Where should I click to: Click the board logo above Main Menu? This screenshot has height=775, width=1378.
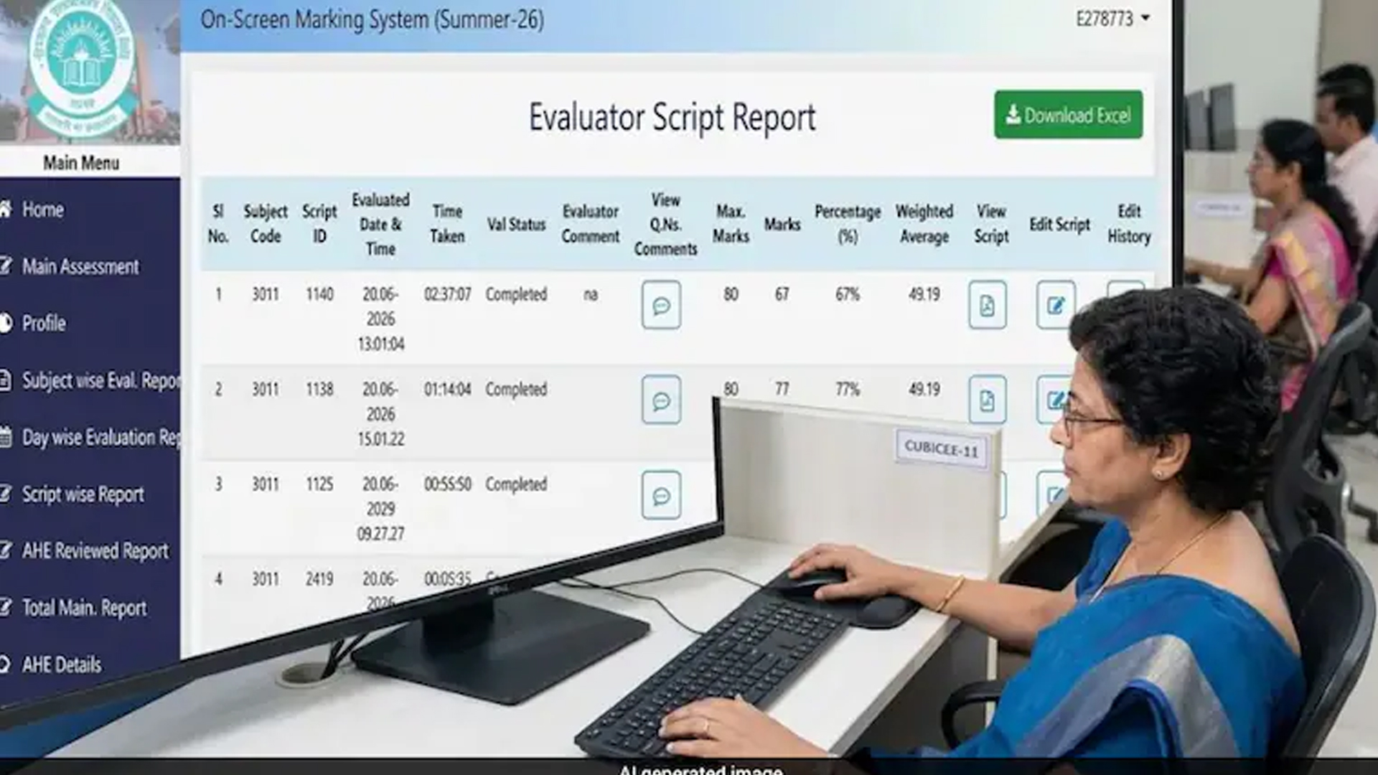point(81,68)
